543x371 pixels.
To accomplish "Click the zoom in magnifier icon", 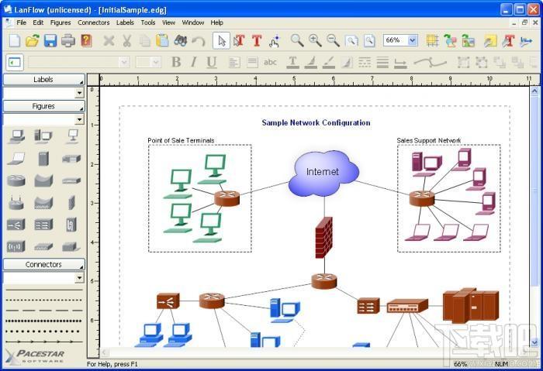I will coord(315,40).
